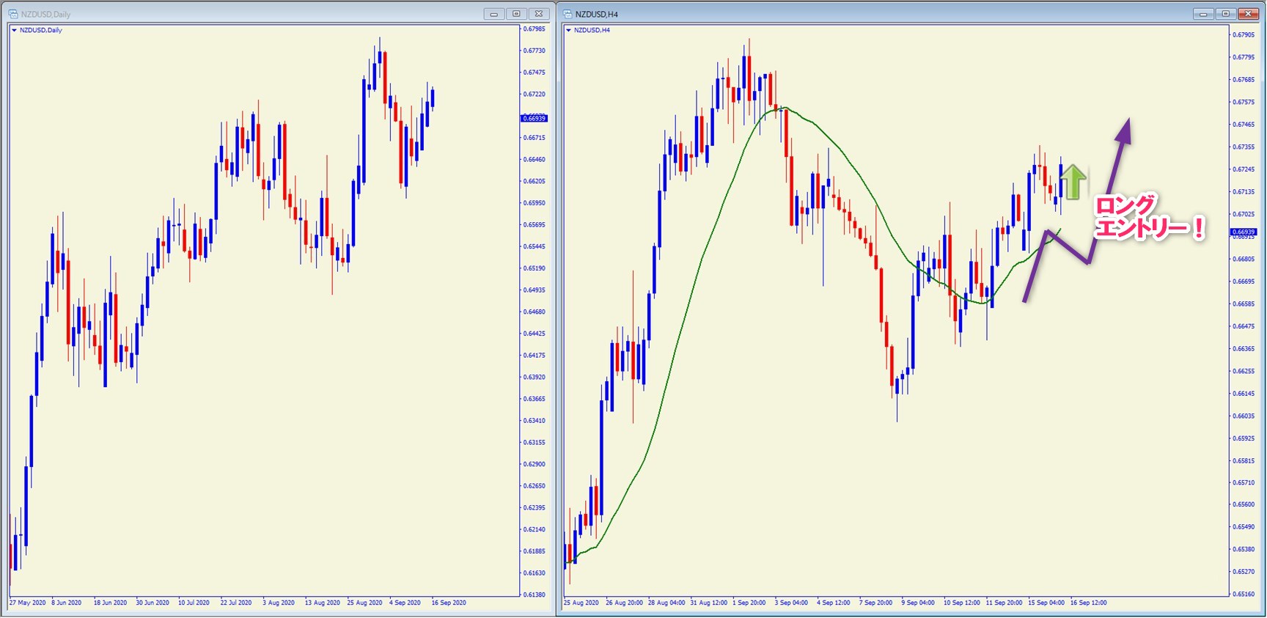Click price level 0.67985 on Daily axis
Screen dimensions: 1267x618
pyautogui.click(x=534, y=29)
